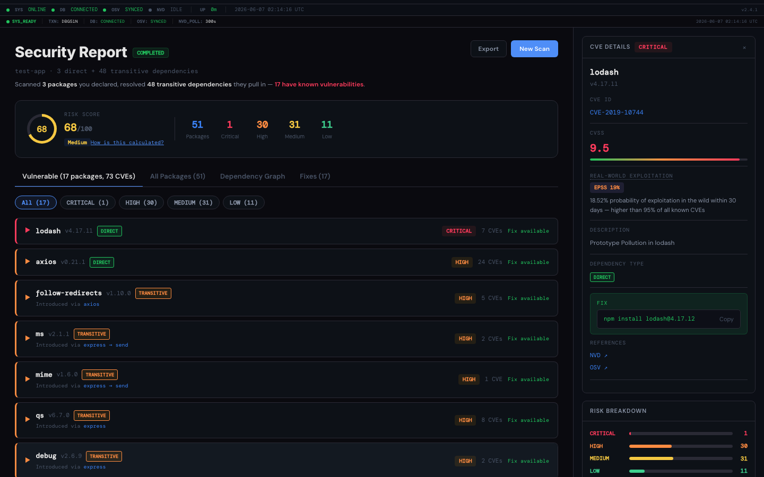
Task: Click Fix available on qs row
Action: 528,420
